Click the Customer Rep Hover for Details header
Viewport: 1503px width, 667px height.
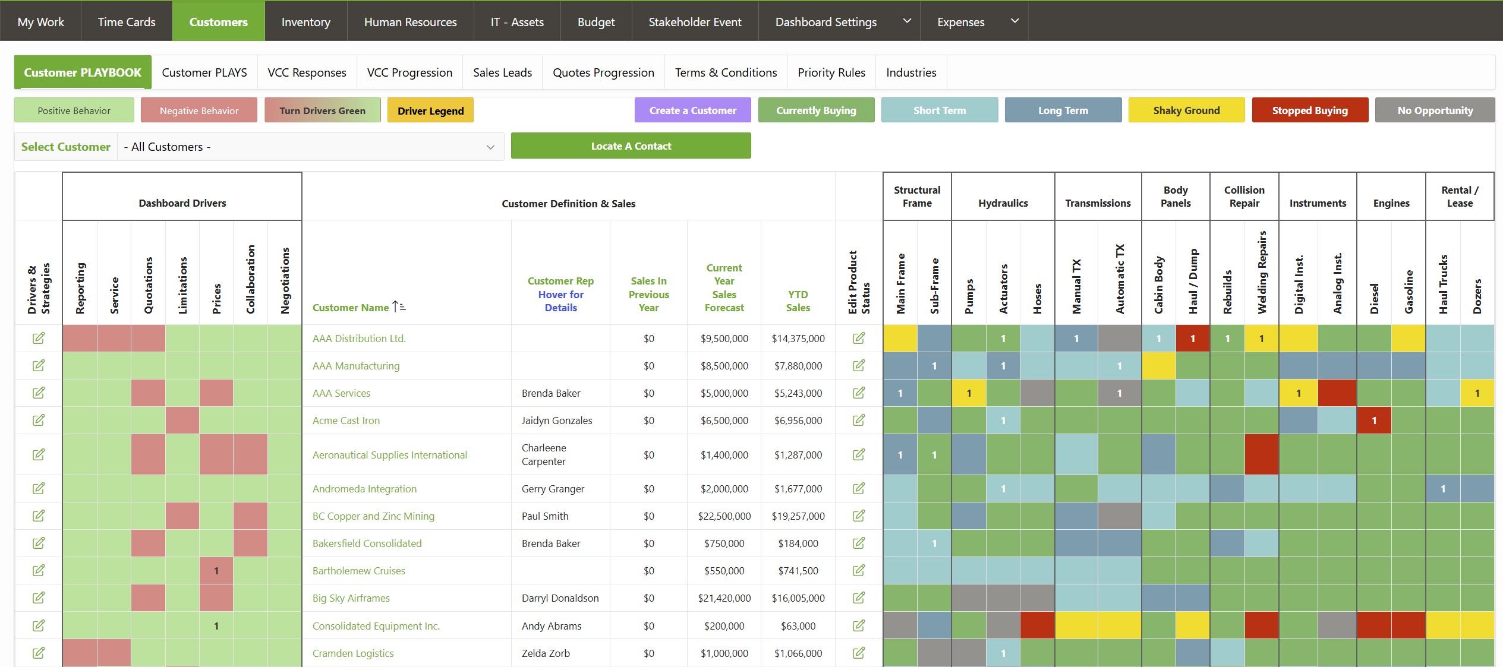(560, 294)
